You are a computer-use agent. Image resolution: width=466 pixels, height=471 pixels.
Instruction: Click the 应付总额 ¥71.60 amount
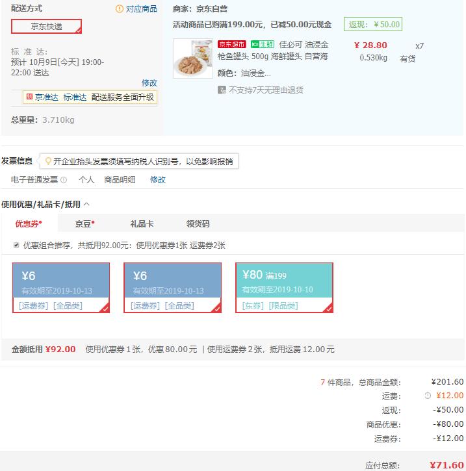click(447, 465)
